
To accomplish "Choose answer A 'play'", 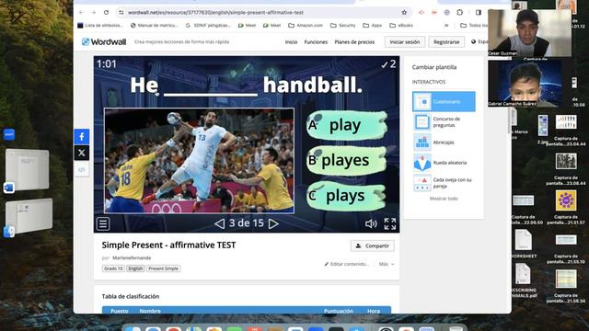I will (x=346, y=125).
